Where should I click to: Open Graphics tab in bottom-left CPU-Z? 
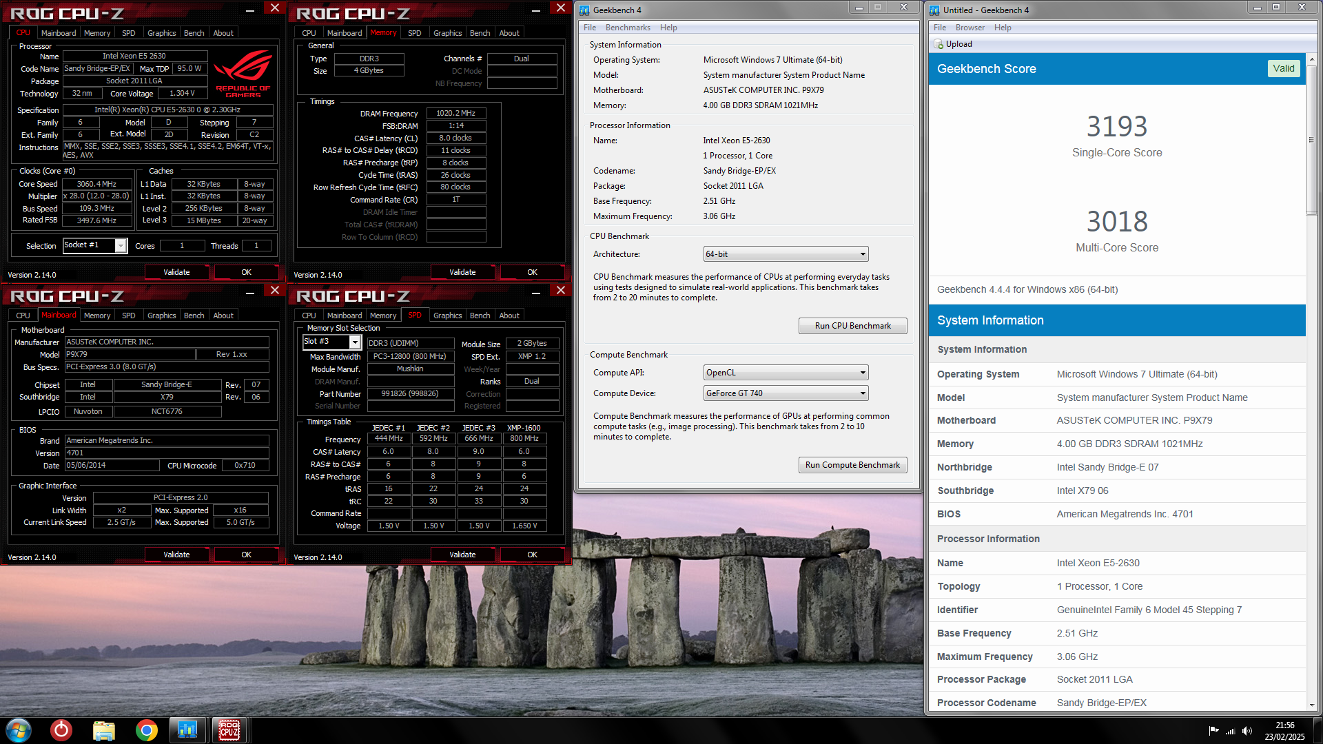[162, 316]
